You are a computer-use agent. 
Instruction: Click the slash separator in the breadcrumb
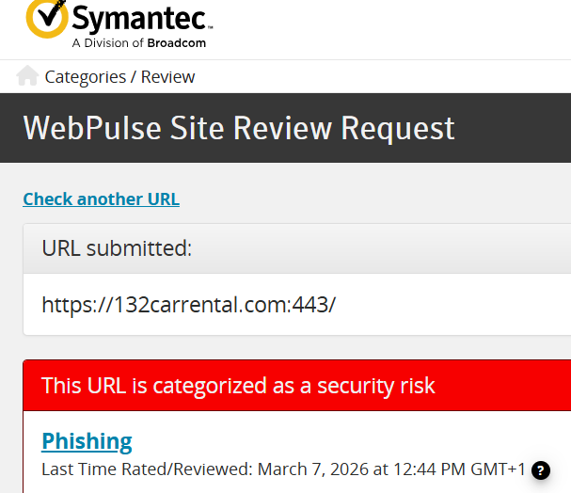[134, 77]
